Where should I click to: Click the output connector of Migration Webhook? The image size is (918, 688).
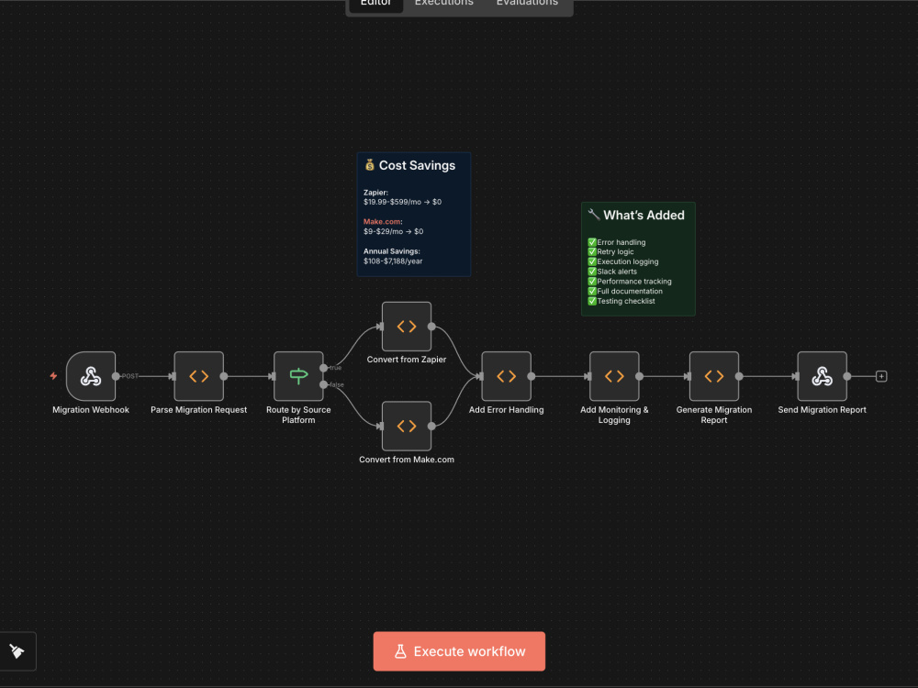point(116,376)
